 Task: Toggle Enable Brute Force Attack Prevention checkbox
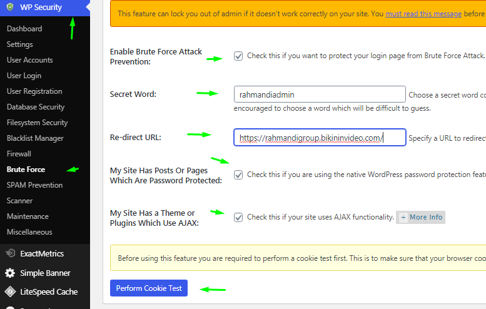pyautogui.click(x=238, y=56)
